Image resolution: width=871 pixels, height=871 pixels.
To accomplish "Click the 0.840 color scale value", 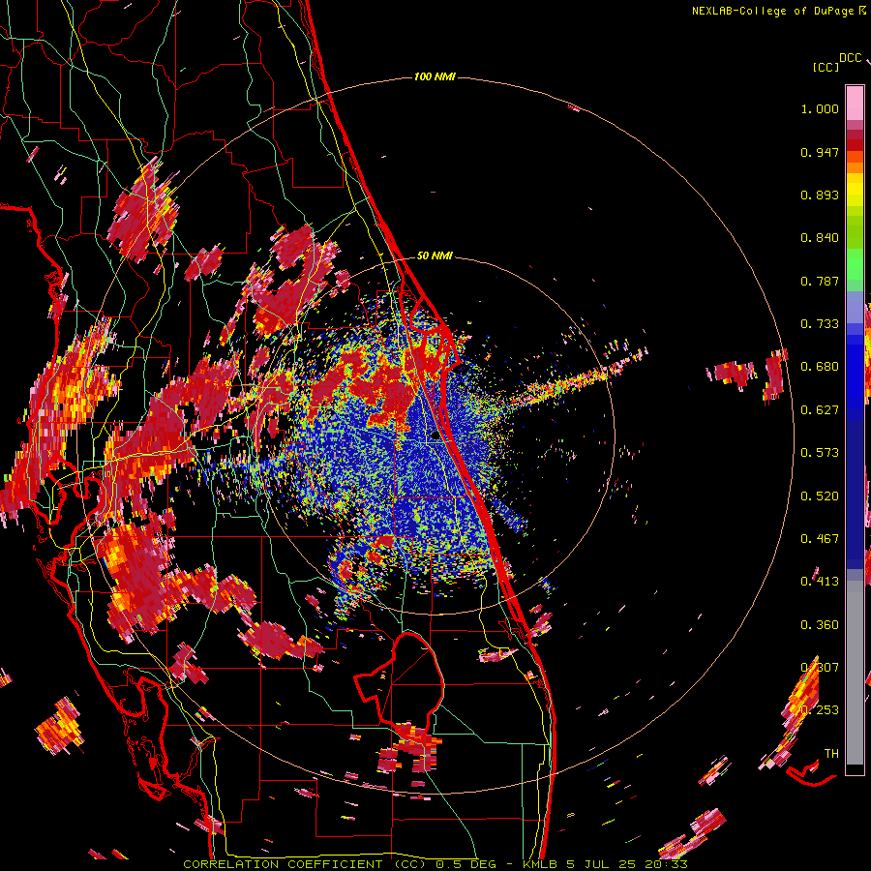I will pyautogui.click(x=820, y=238).
